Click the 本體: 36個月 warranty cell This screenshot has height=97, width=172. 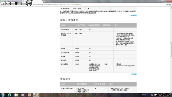78,33
